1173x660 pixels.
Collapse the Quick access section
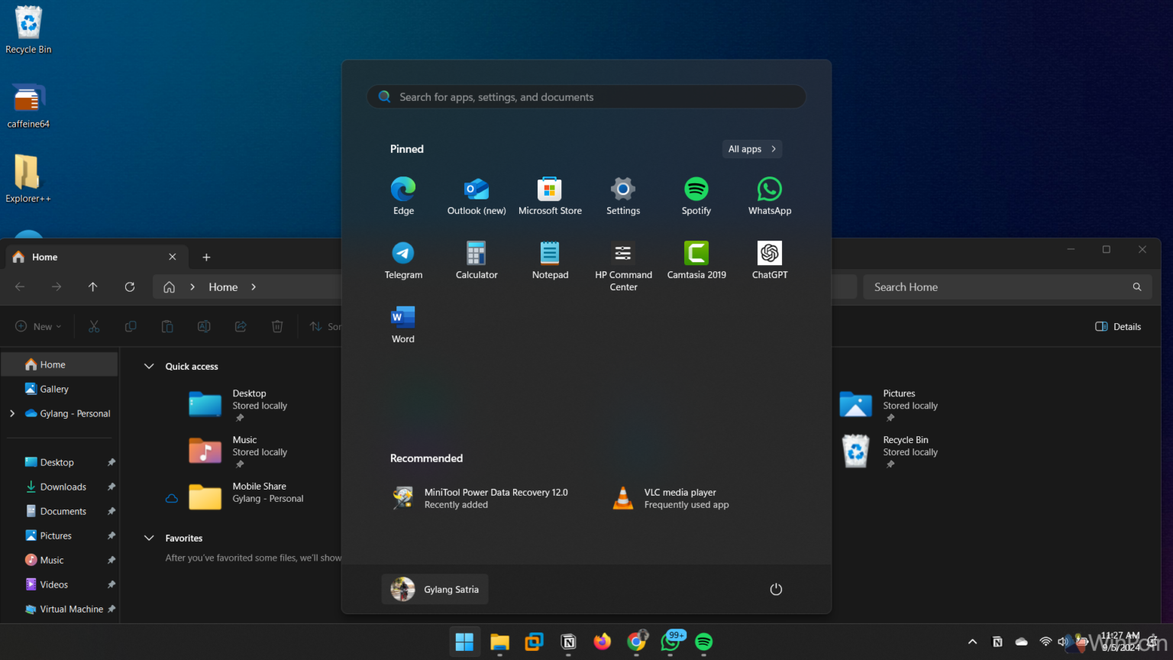coord(149,366)
